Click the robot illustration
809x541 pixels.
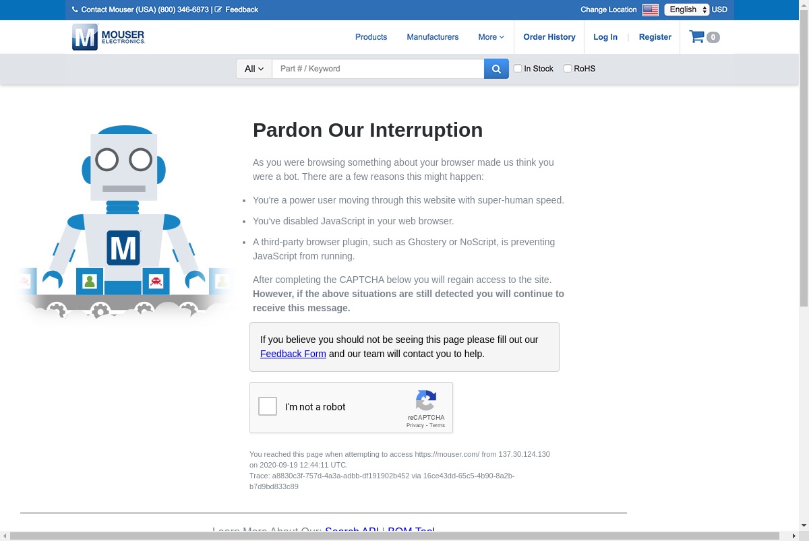click(x=125, y=221)
